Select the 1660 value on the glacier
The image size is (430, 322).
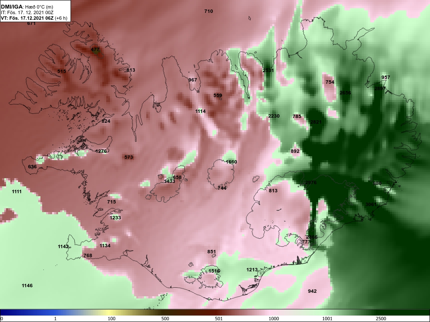tap(231, 162)
